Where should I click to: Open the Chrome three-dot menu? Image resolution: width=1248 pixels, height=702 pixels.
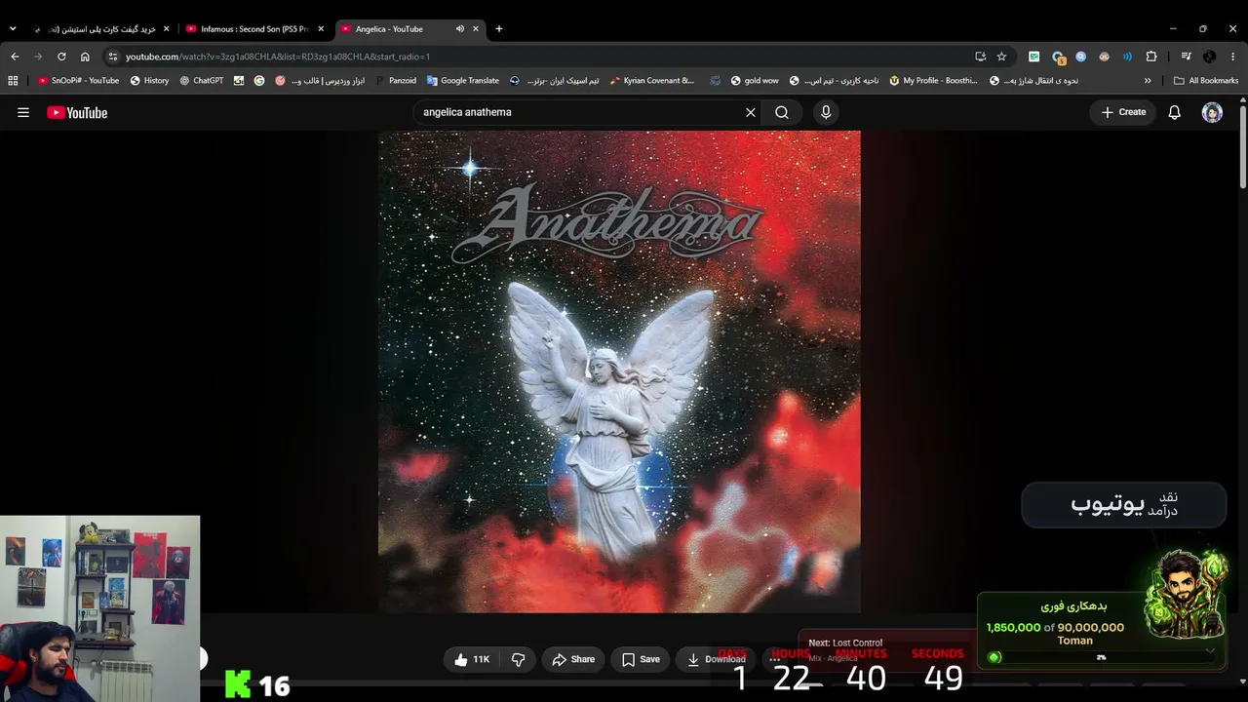coord(1233,57)
